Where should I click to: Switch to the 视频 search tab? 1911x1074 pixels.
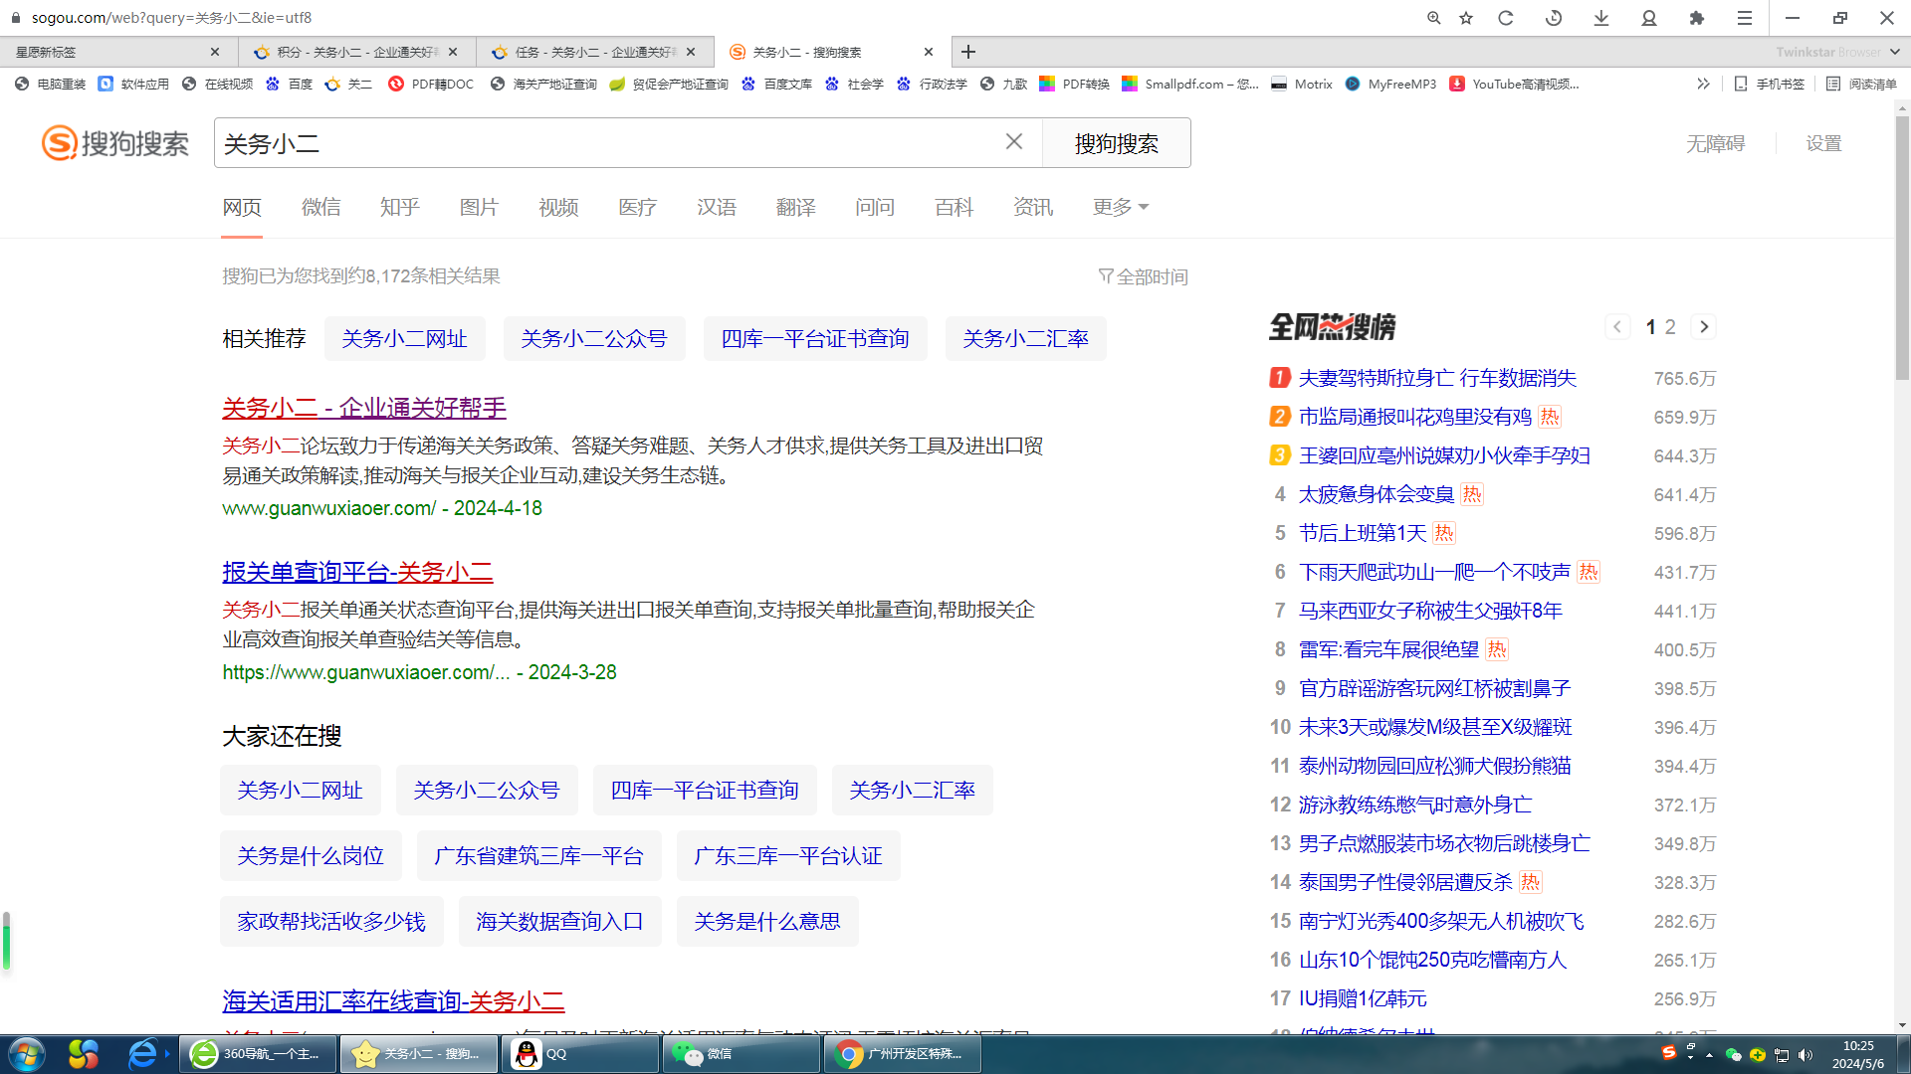pyautogui.click(x=558, y=207)
